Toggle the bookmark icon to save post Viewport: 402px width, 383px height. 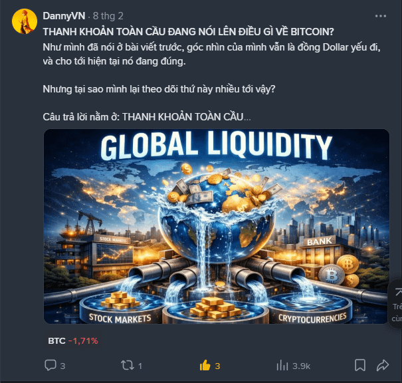[360, 365]
